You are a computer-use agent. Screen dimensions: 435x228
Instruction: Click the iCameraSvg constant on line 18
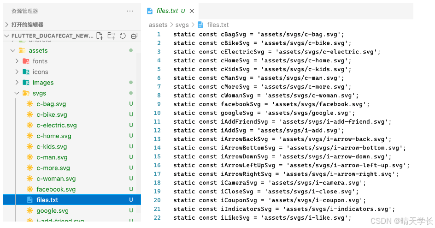tap(239, 183)
